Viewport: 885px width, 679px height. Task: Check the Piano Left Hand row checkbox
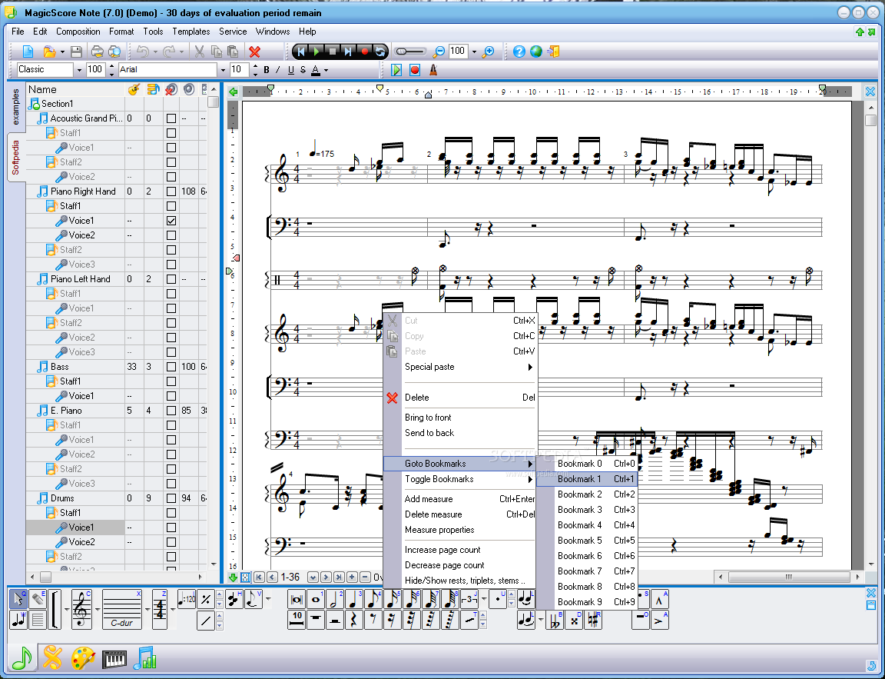tap(171, 279)
